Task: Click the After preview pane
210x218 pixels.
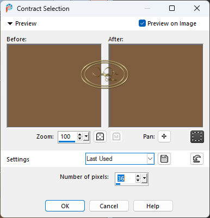Action: pos(156,85)
